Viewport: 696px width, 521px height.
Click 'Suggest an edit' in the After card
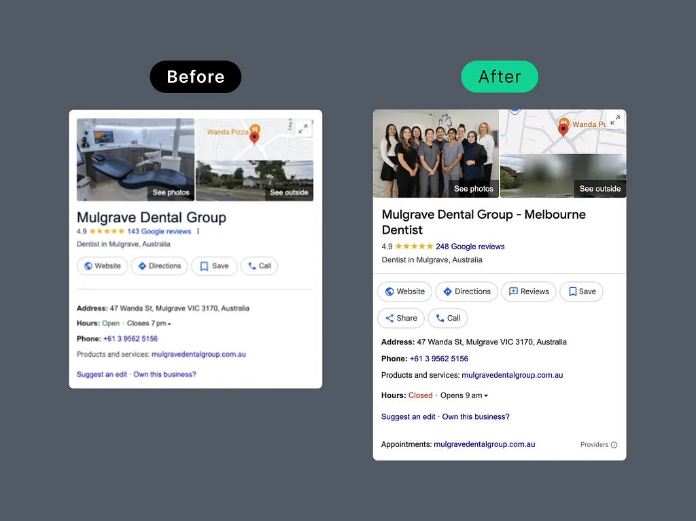tap(408, 417)
